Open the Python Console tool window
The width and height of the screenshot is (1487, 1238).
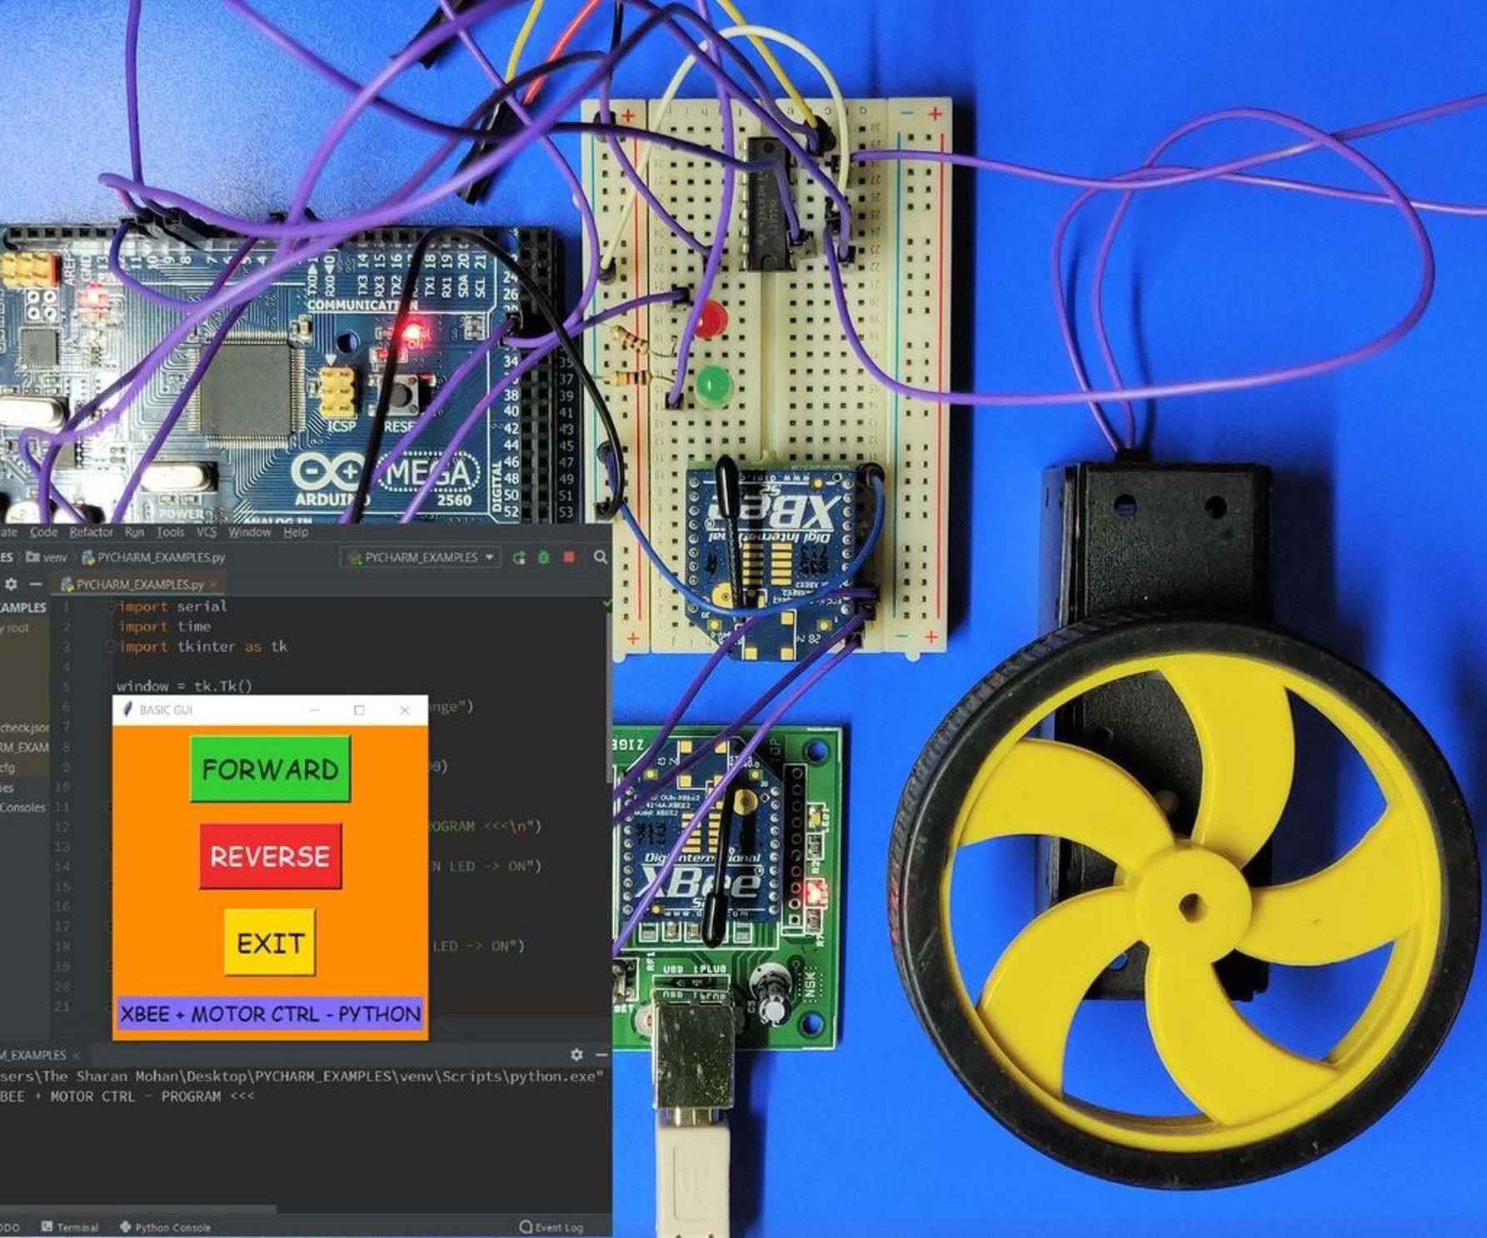pyautogui.click(x=168, y=1226)
